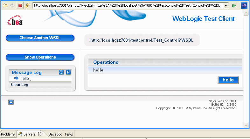Refresh the page with the refresh icon
The height and width of the screenshot is (139, 250).
[27, 6]
